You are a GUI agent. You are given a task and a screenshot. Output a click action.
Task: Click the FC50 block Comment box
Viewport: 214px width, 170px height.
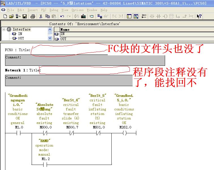85,60
